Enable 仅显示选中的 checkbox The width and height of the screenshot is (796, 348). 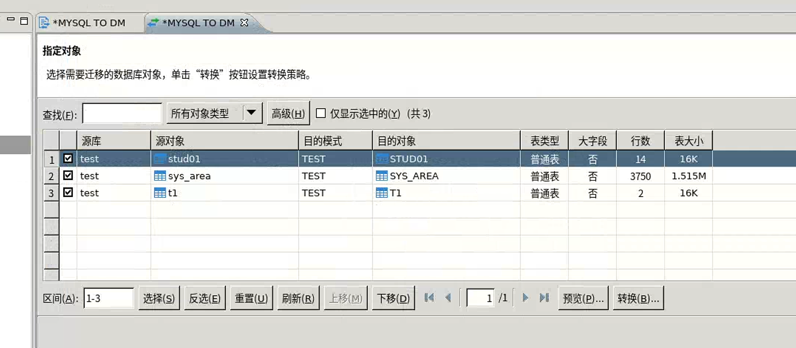pyautogui.click(x=321, y=114)
